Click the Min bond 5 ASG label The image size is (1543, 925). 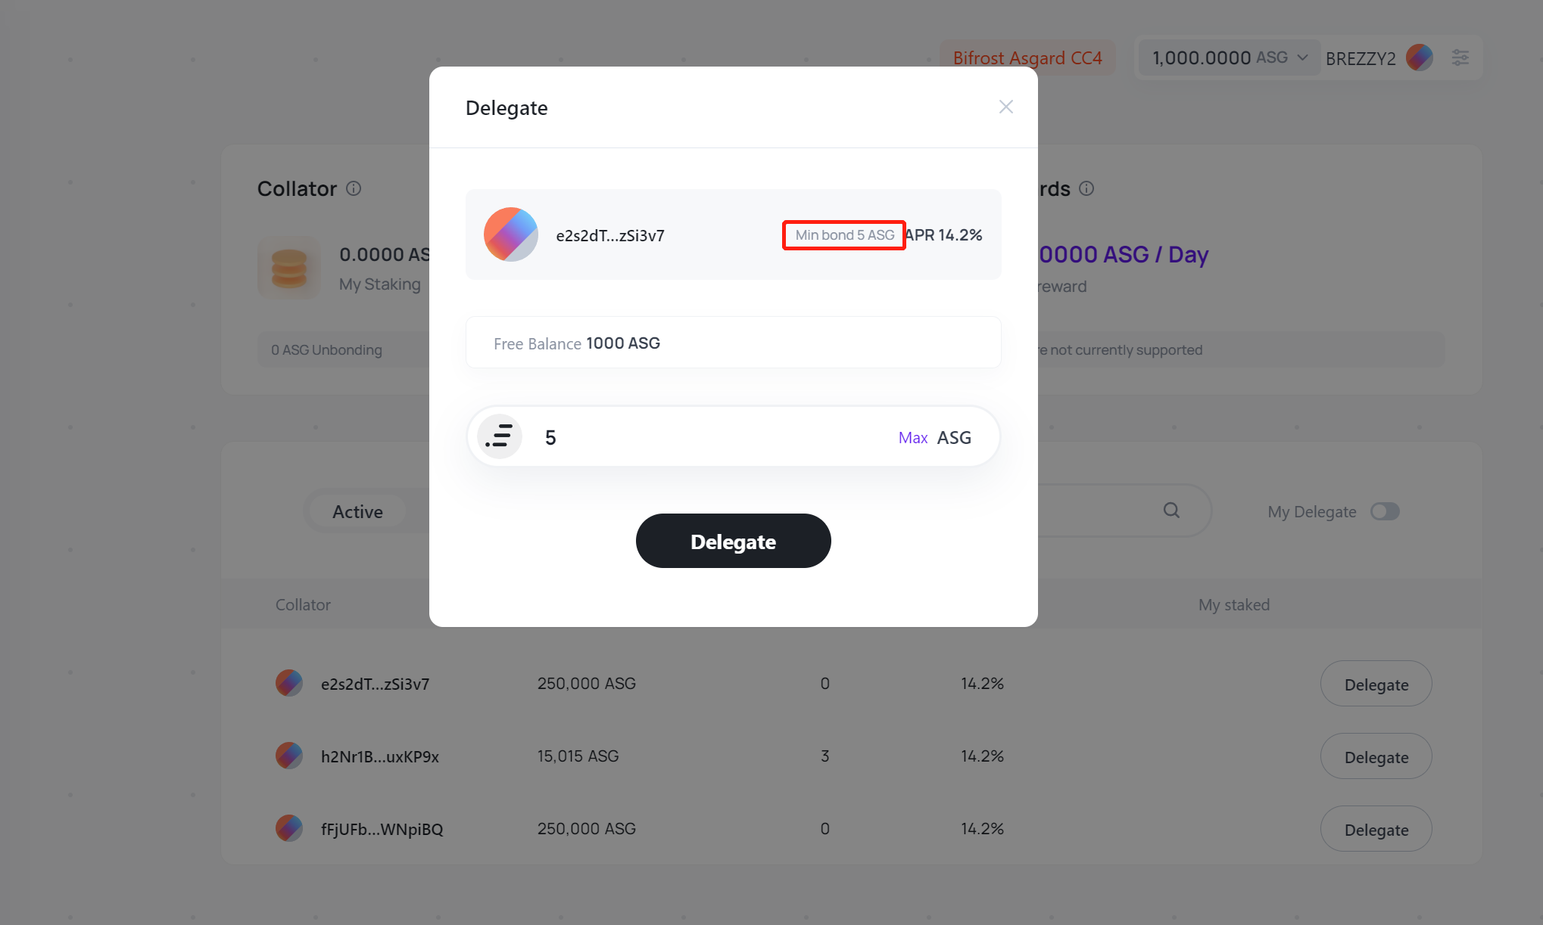pos(844,235)
